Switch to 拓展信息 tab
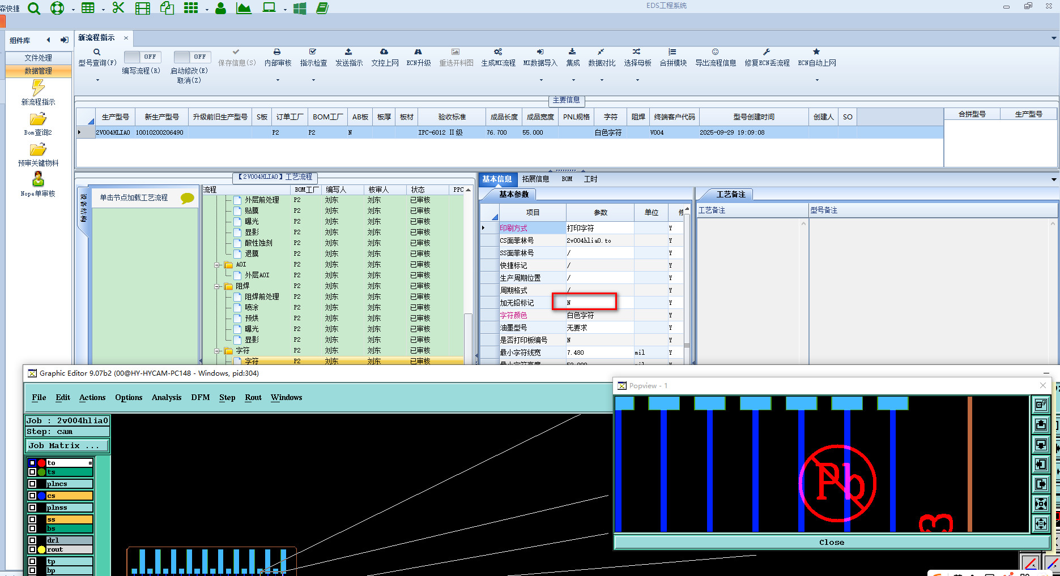1060x576 pixels. 535,179
